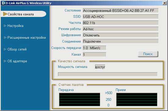Click the arrow icon beside Настройка
Image resolution: width=168 pixels, height=111 pixels.
point(5,26)
